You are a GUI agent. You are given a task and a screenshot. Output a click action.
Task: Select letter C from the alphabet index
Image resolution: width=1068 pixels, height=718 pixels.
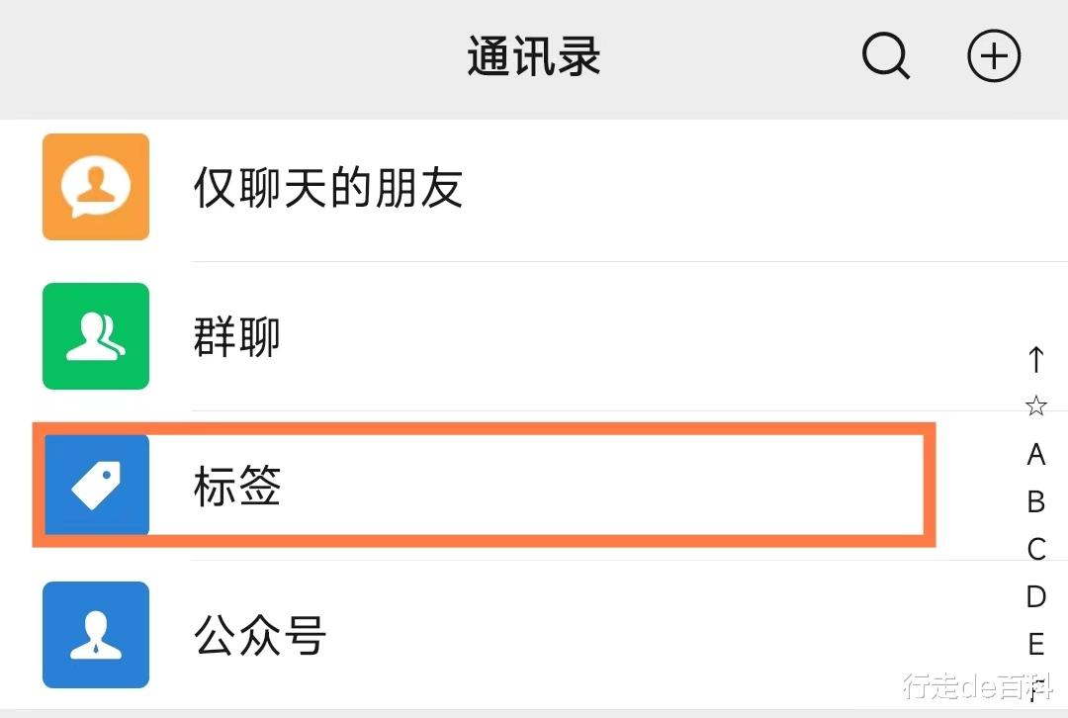coord(1035,549)
